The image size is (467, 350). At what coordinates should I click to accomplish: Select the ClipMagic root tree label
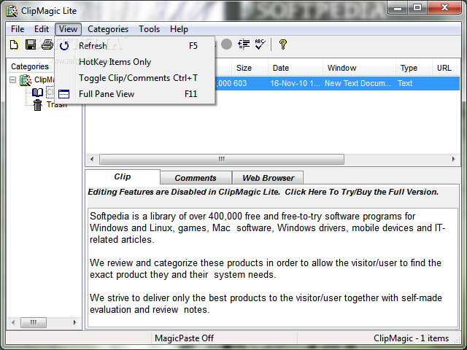pos(44,79)
